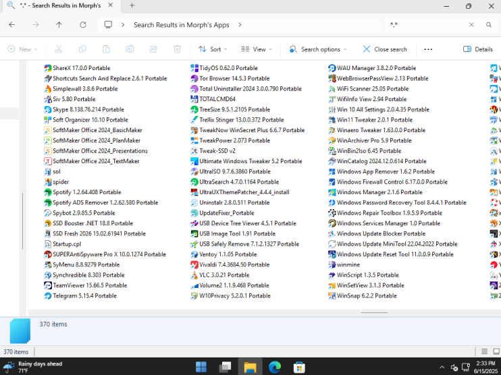Click the search magnifier button
This screenshot has height=375, width=501.
pyautogui.click(x=489, y=24)
